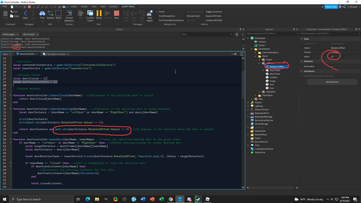This screenshot has height=203, width=361.
Task: Open the Output panel options menu
Action: (x=242, y=35)
